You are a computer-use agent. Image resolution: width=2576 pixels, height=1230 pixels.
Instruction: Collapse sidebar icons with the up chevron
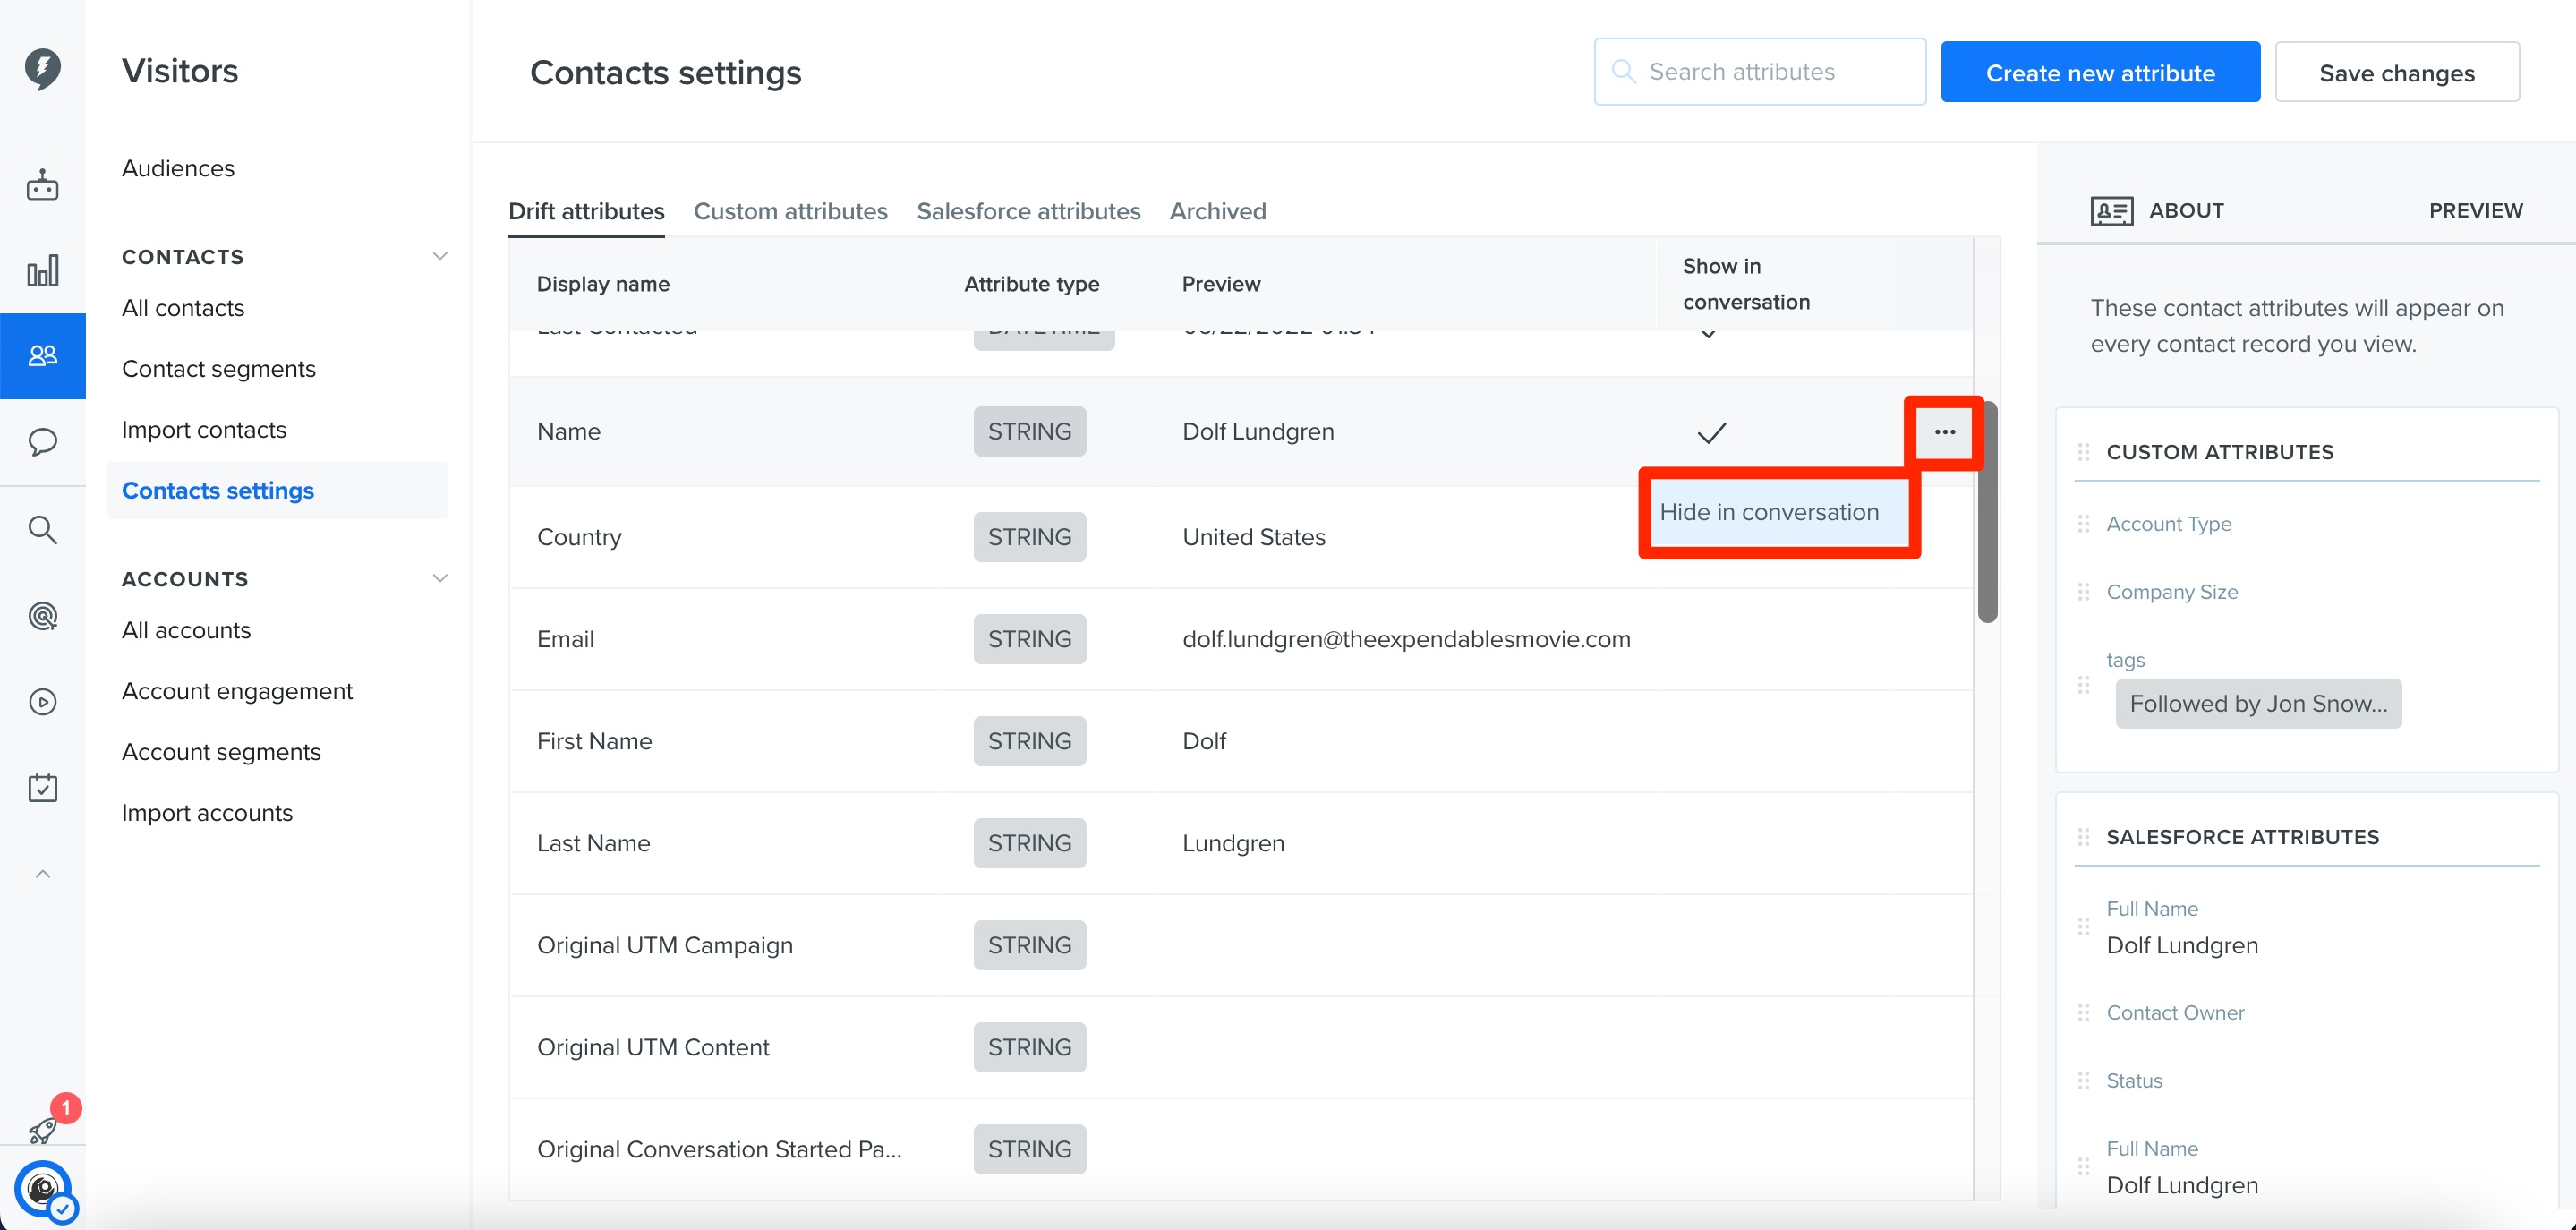[42, 874]
